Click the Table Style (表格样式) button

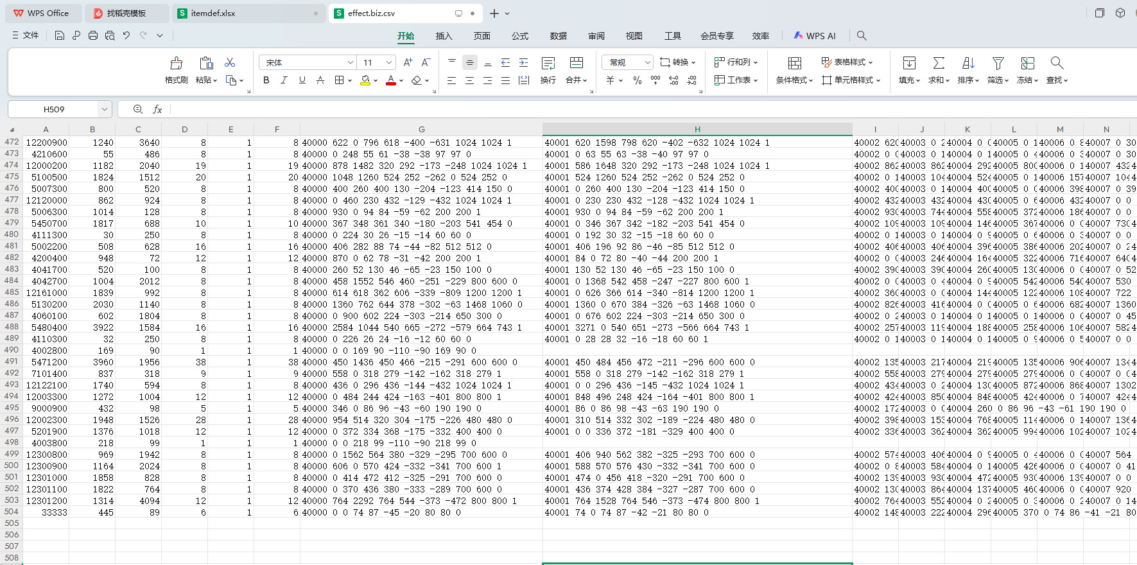pyautogui.click(x=847, y=62)
